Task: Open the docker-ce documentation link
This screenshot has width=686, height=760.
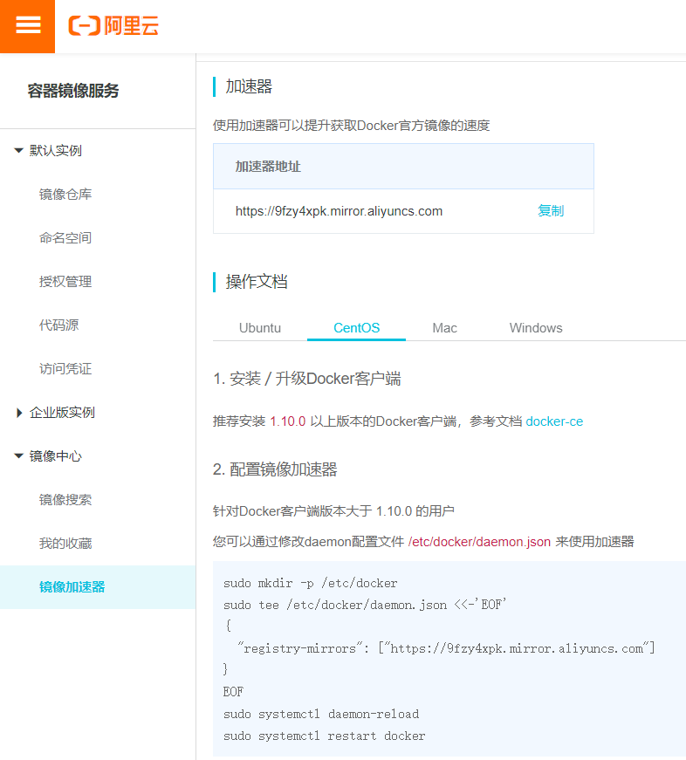Action: click(x=554, y=421)
